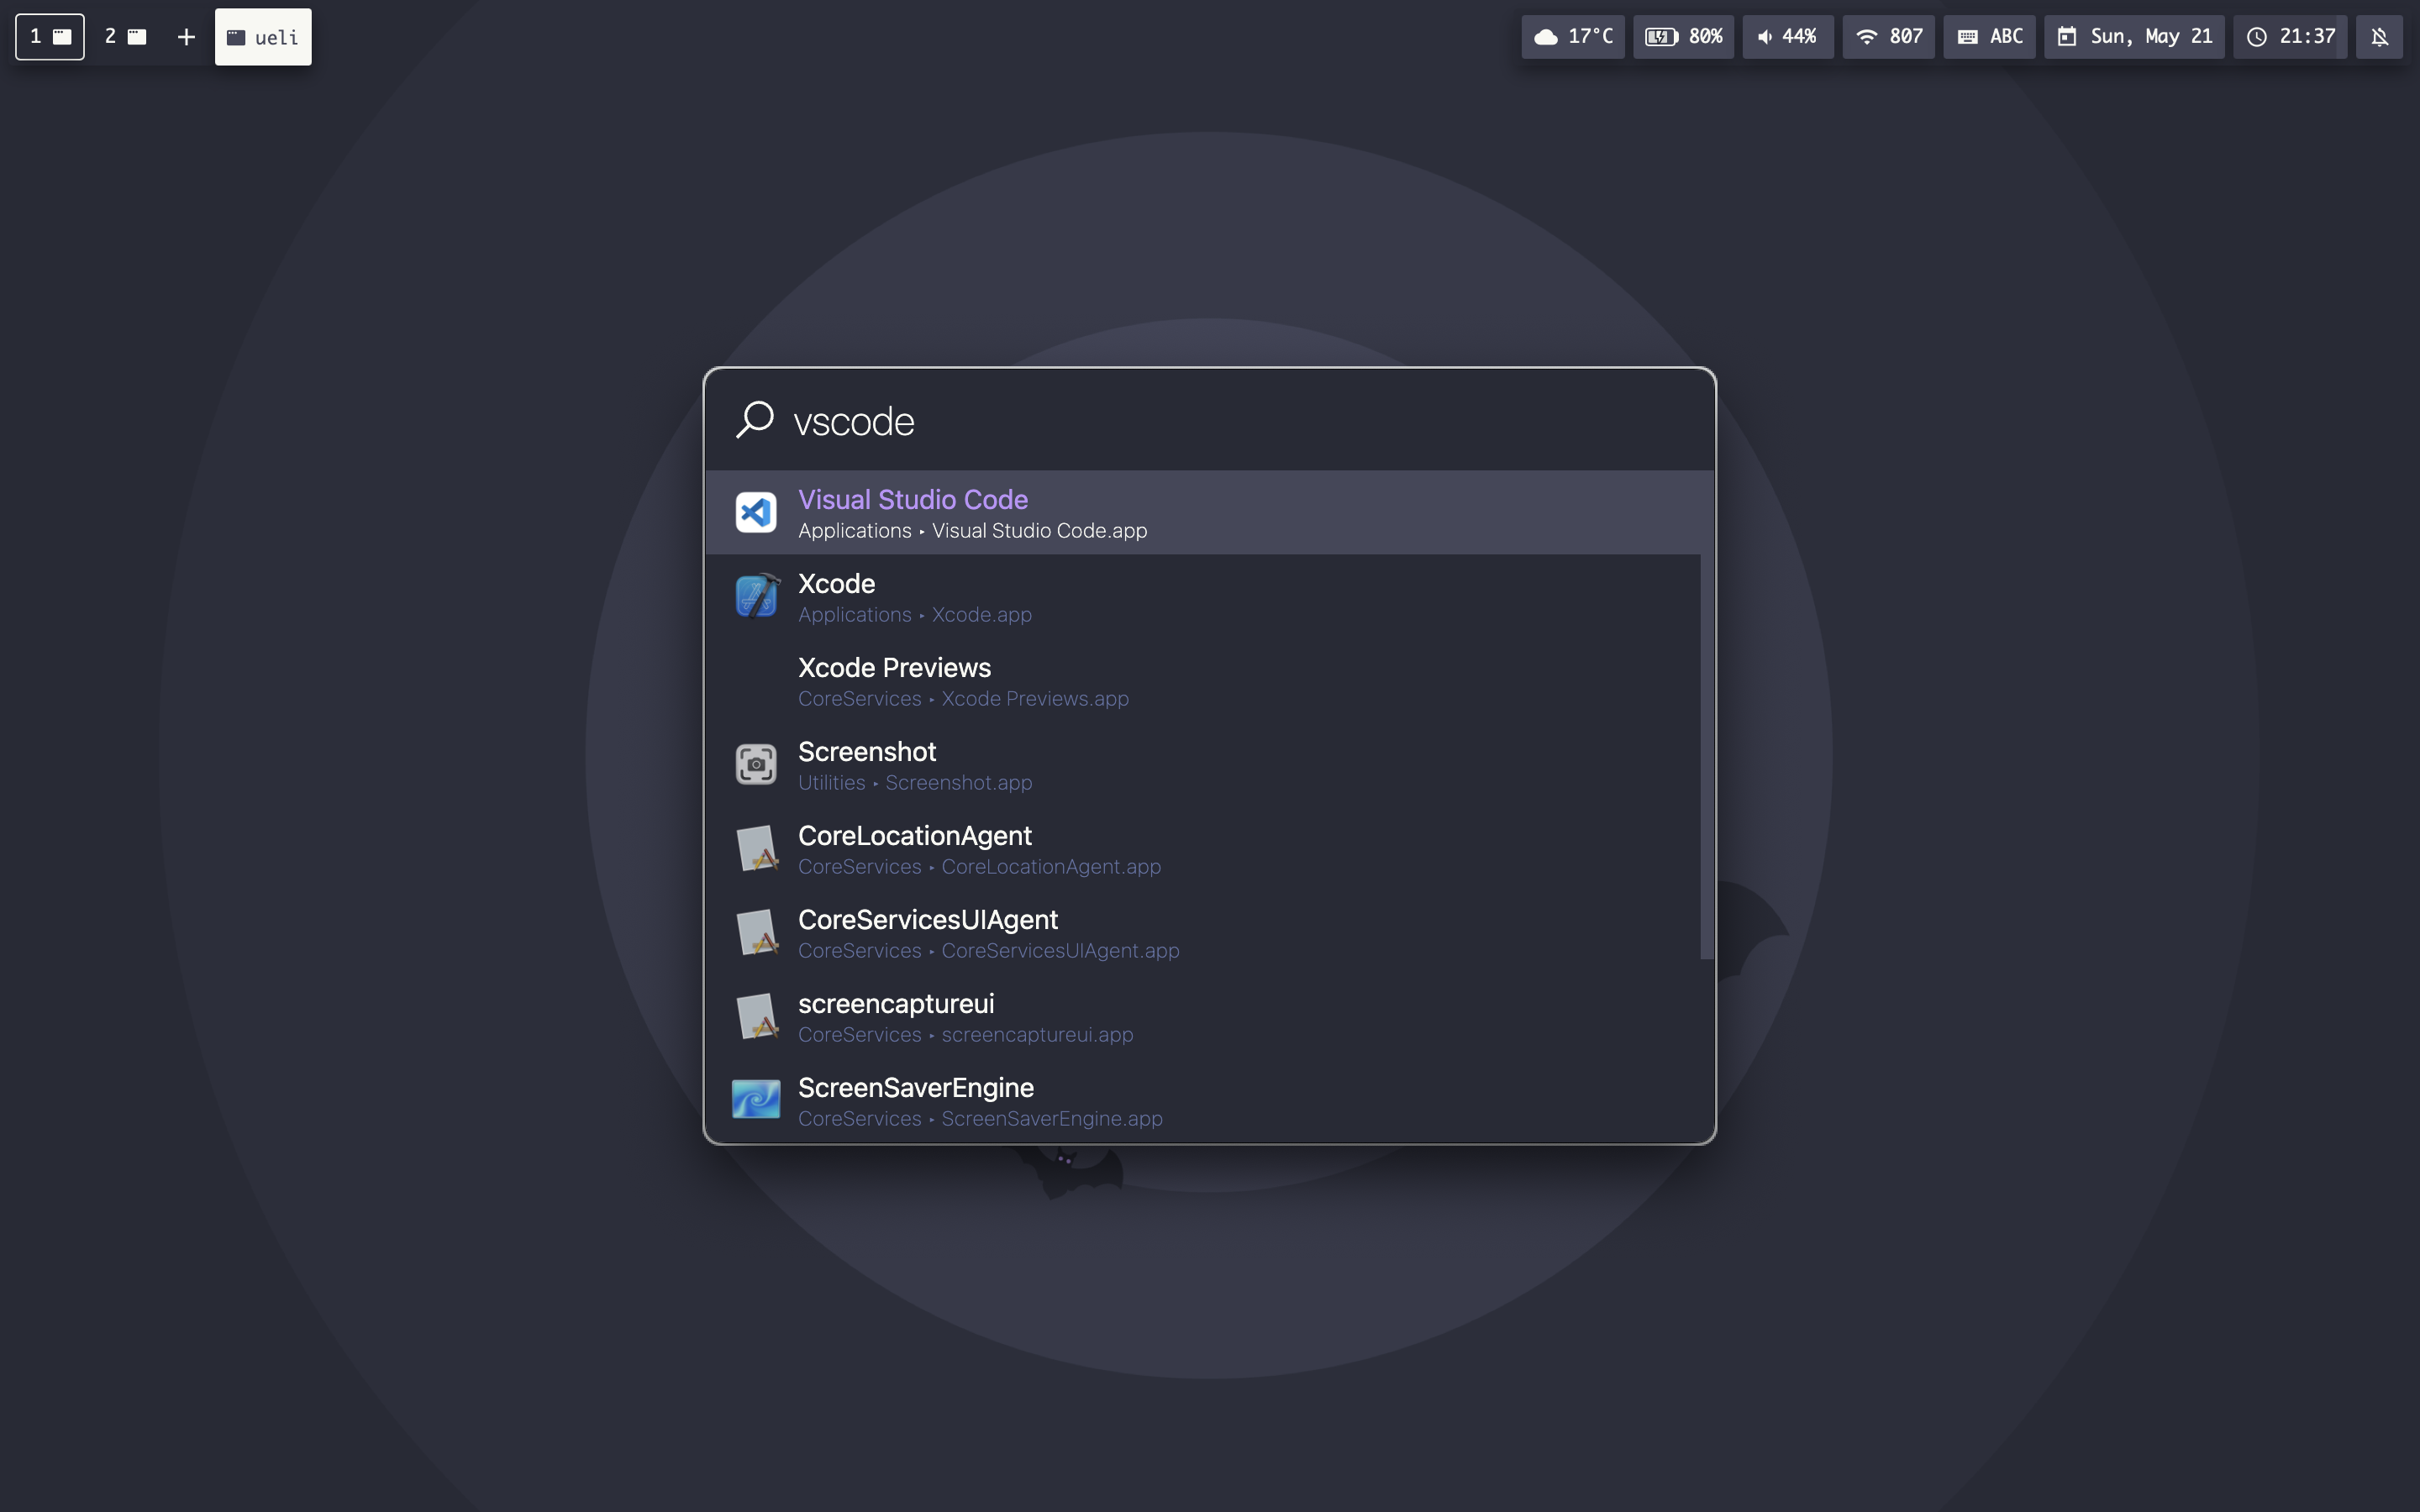Image resolution: width=2420 pixels, height=1512 pixels.
Task: Open the ABC keyboard input selector
Action: [x=1989, y=37]
